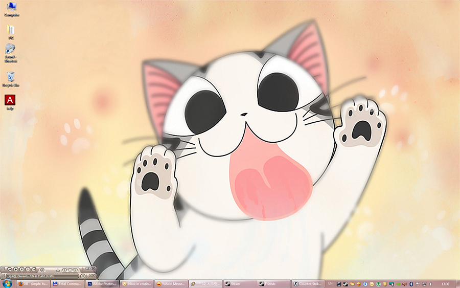This screenshot has height=288, width=460.
Task: Click the EN language indicator
Action: pyautogui.click(x=330, y=283)
